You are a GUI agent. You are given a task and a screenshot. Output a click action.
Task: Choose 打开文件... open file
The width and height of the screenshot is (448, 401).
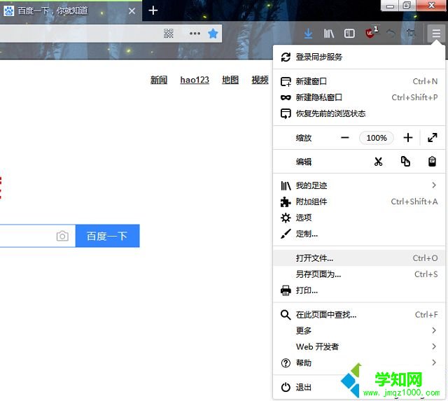point(359,258)
